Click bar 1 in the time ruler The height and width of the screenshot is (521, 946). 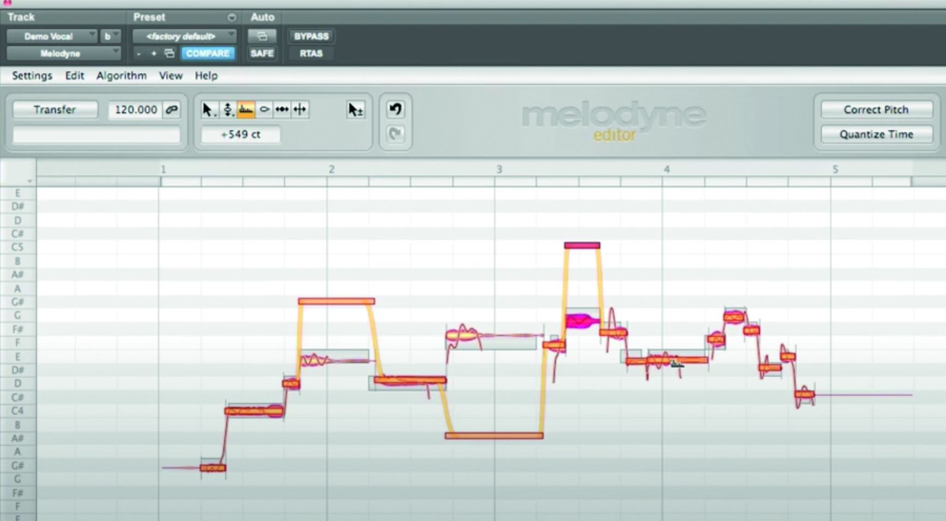(163, 169)
